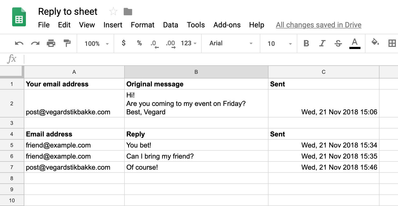Viewport: 398px width, 206px height.
Task: Toggle italic formatting
Action: coord(322,43)
